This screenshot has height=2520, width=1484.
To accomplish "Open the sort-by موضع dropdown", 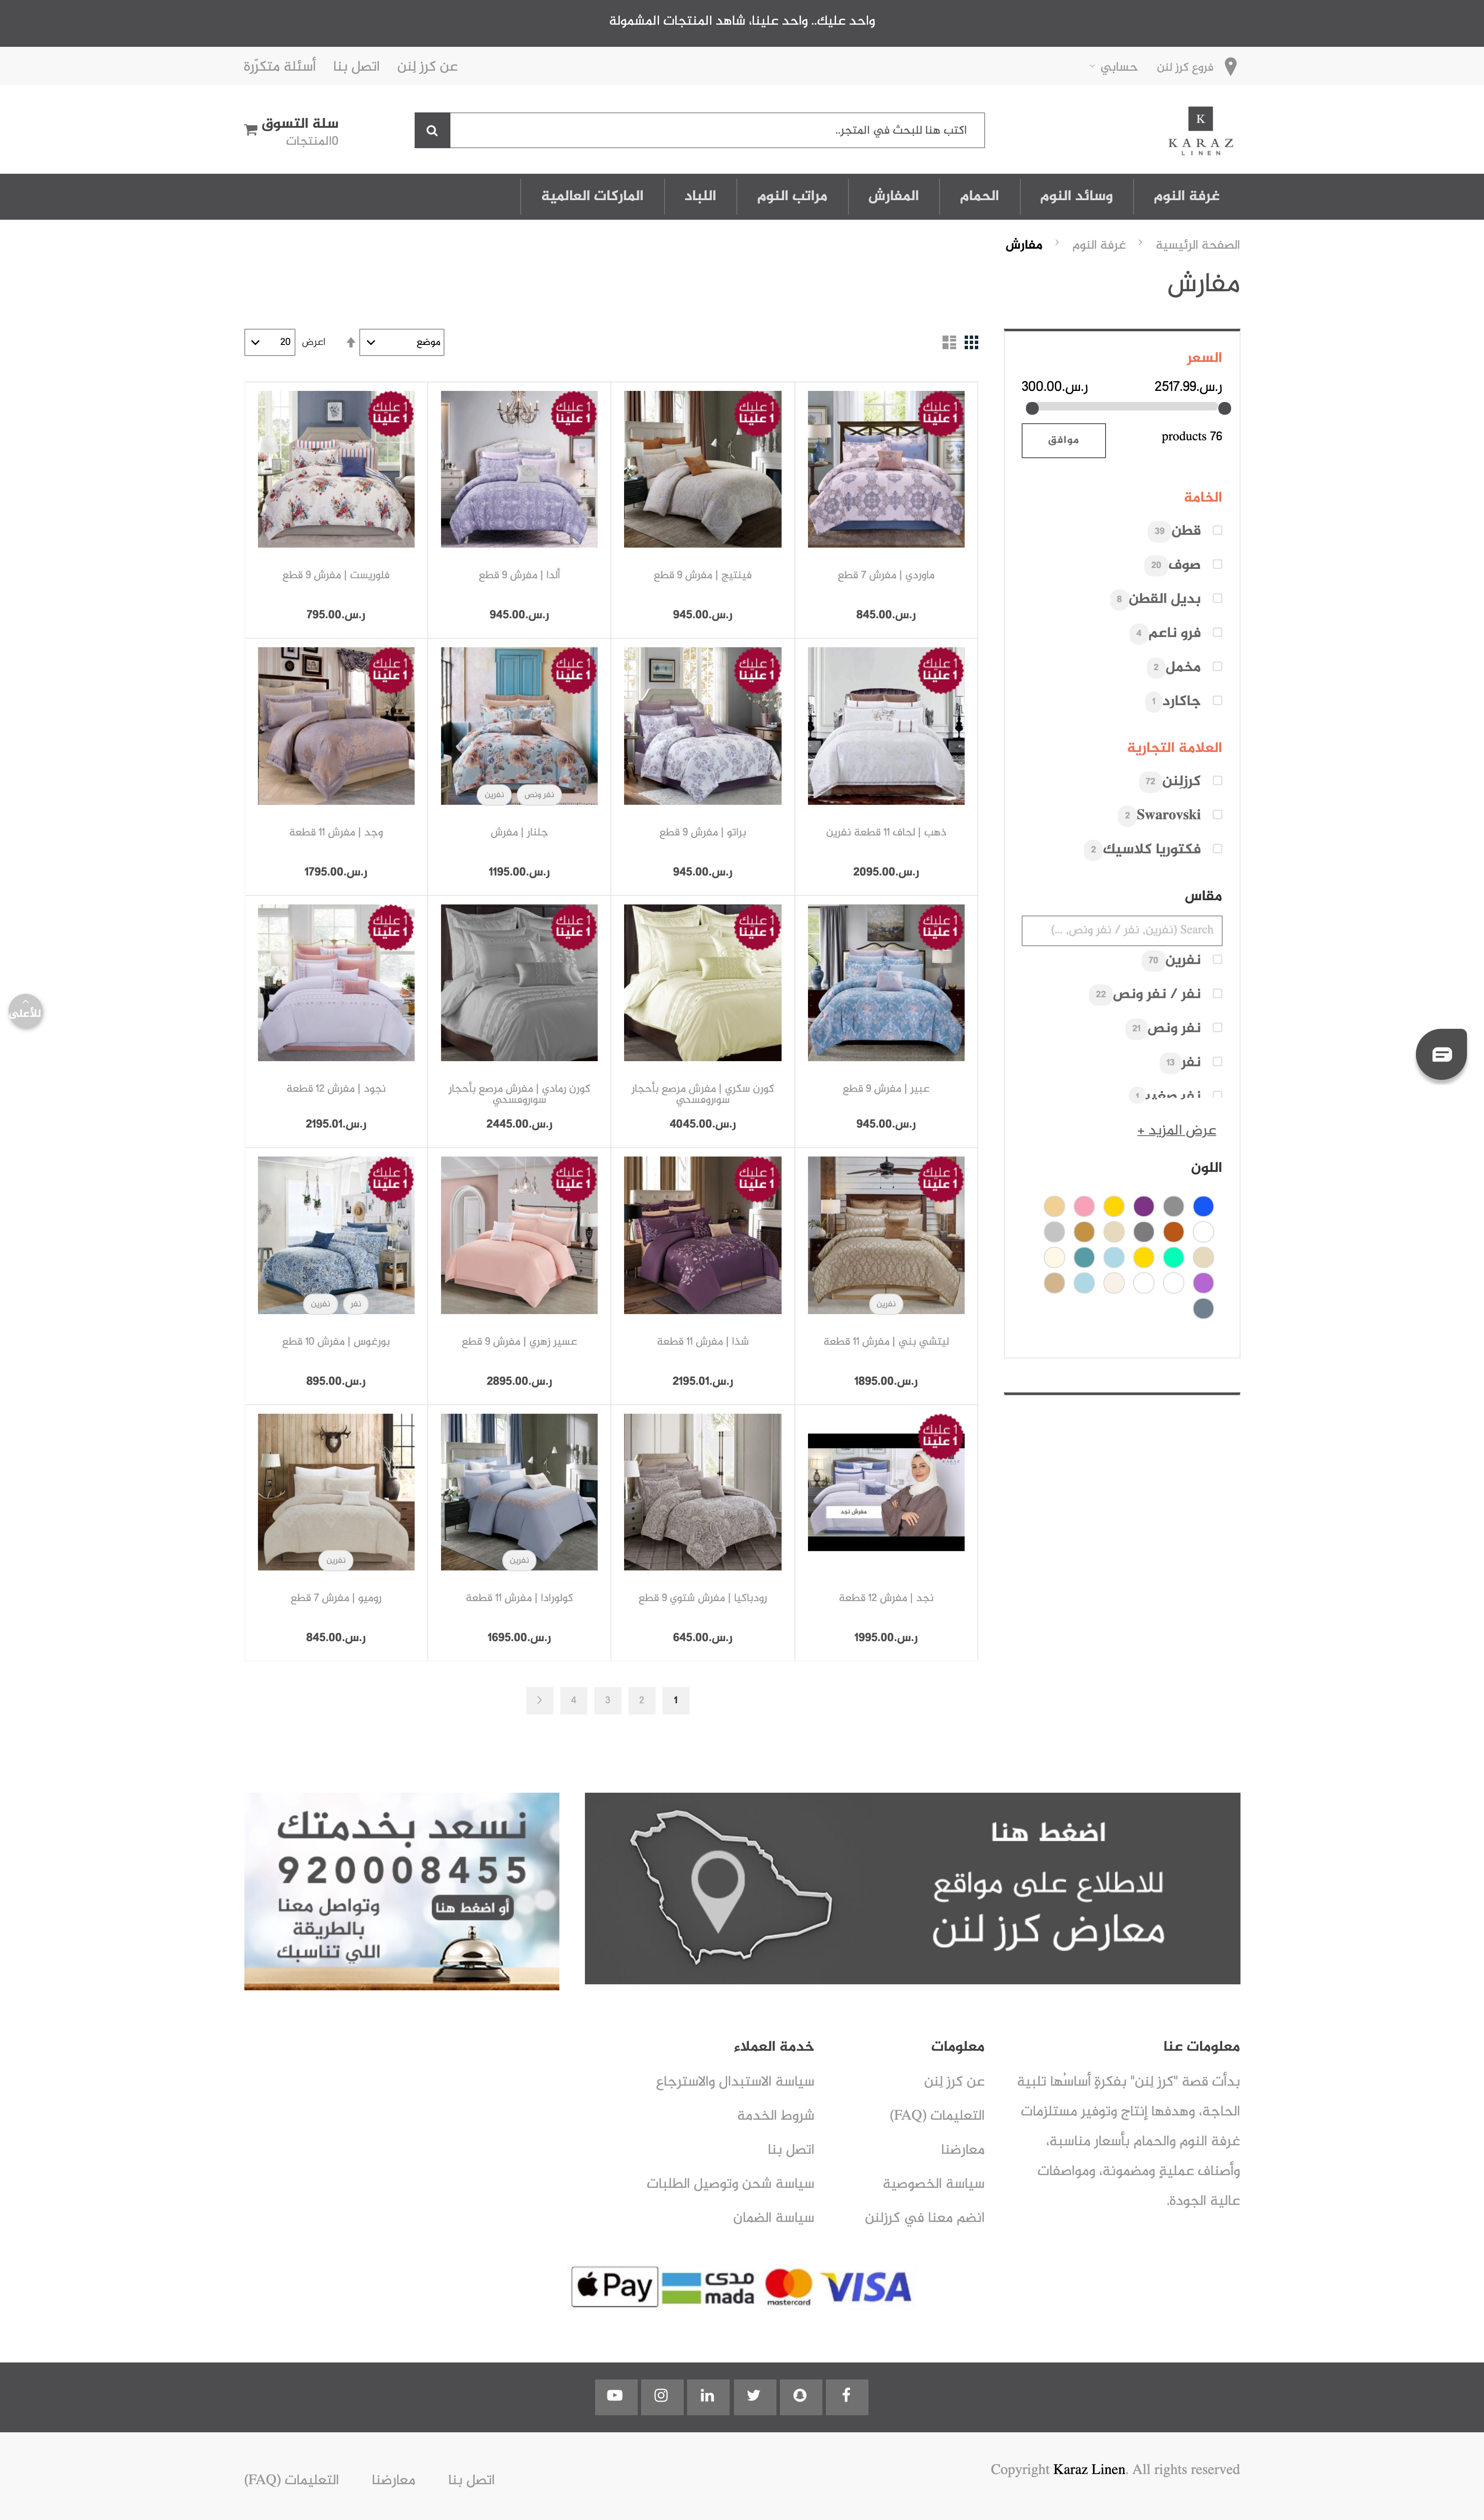I will pyautogui.click(x=401, y=342).
